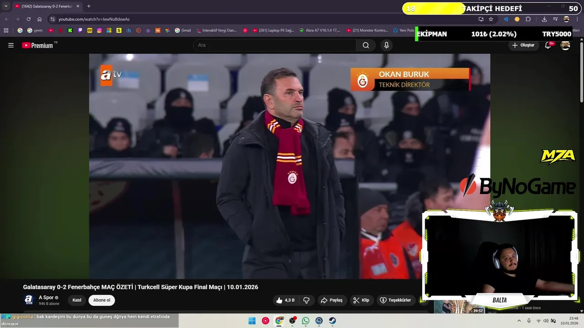Screen dimensions: 584x328
Task: Share the video with Paylaş
Action: [332, 300]
